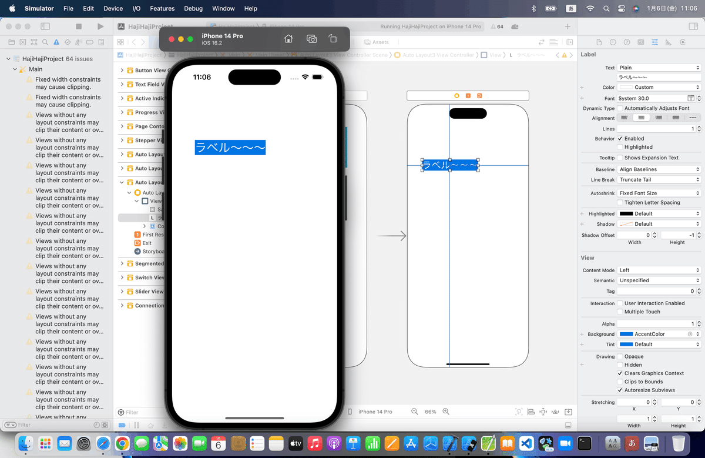Open the Align constraints menu
Image resolution: width=705 pixels, height=458 pixels.
pos(531,412)
